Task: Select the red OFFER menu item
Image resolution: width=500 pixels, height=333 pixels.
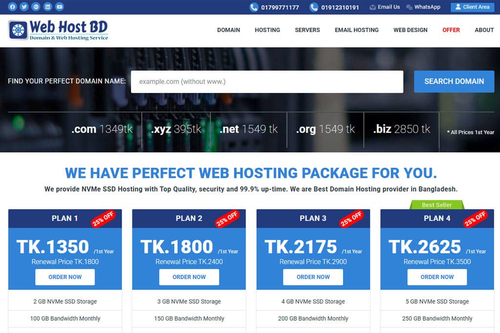Action: 451,30
